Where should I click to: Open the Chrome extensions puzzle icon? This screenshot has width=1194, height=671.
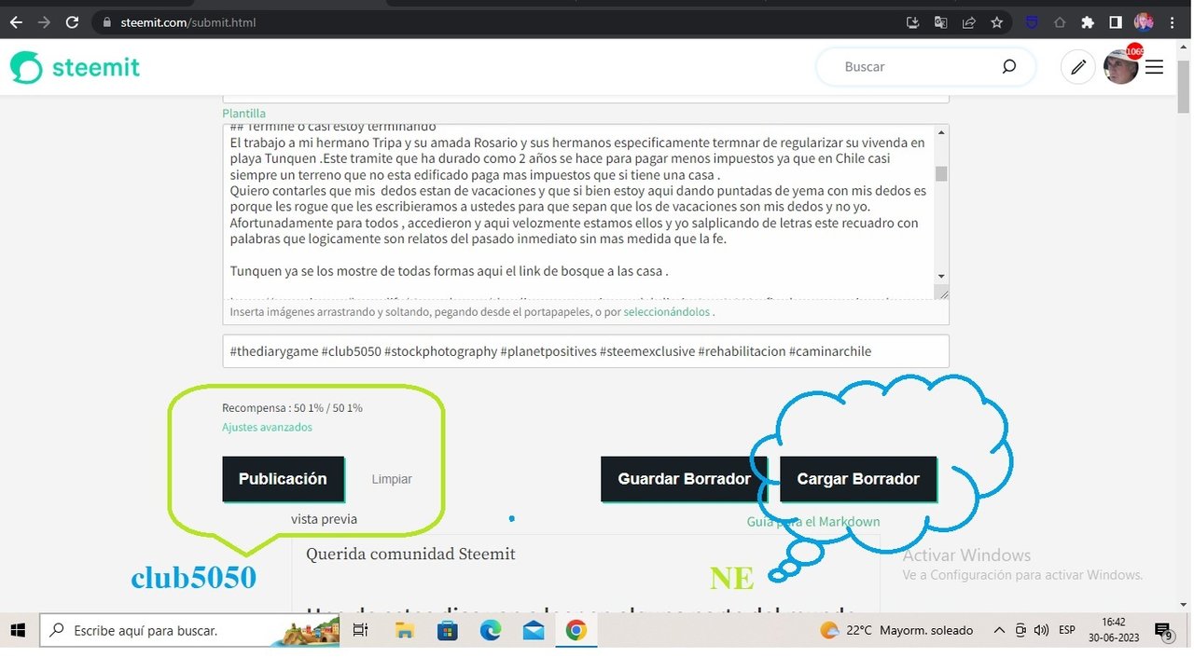(x=1087, y=22)
